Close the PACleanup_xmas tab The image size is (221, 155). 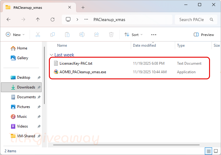70,7
